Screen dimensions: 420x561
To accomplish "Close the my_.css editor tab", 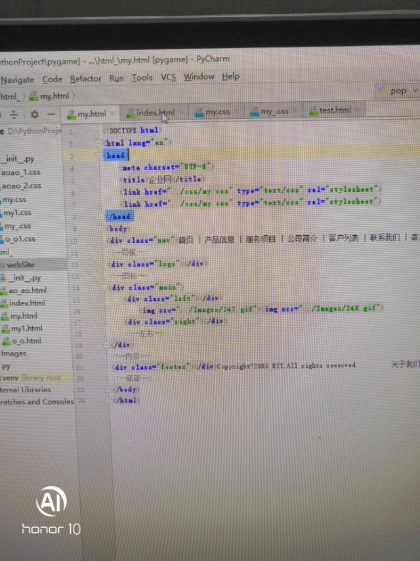I will tap(295, 111).
